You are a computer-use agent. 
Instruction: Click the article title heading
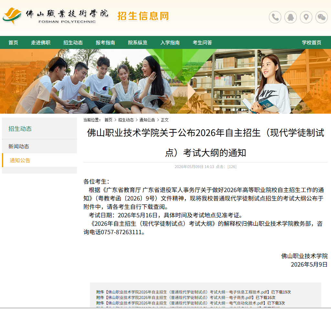point(205,143)
